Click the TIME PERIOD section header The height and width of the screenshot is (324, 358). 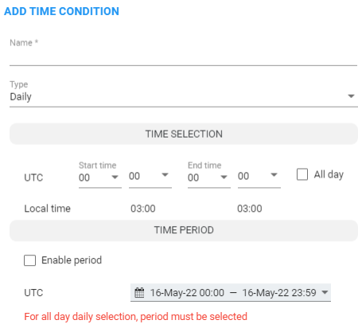point(184,230)
